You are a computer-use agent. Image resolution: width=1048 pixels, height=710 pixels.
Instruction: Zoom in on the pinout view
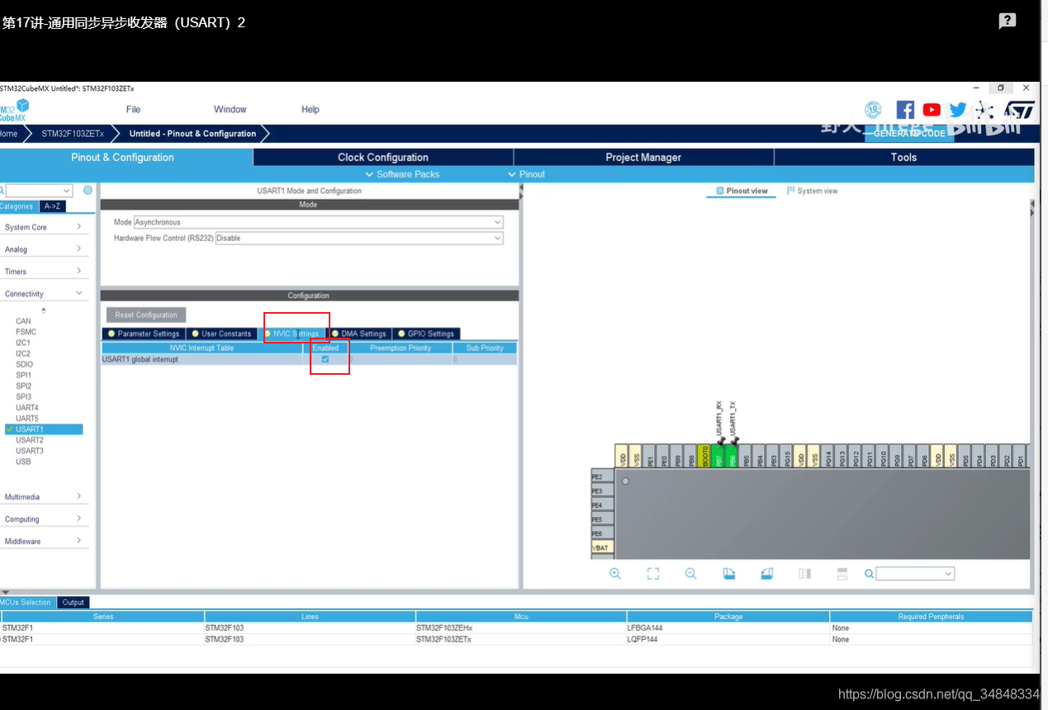pos(615,574)
